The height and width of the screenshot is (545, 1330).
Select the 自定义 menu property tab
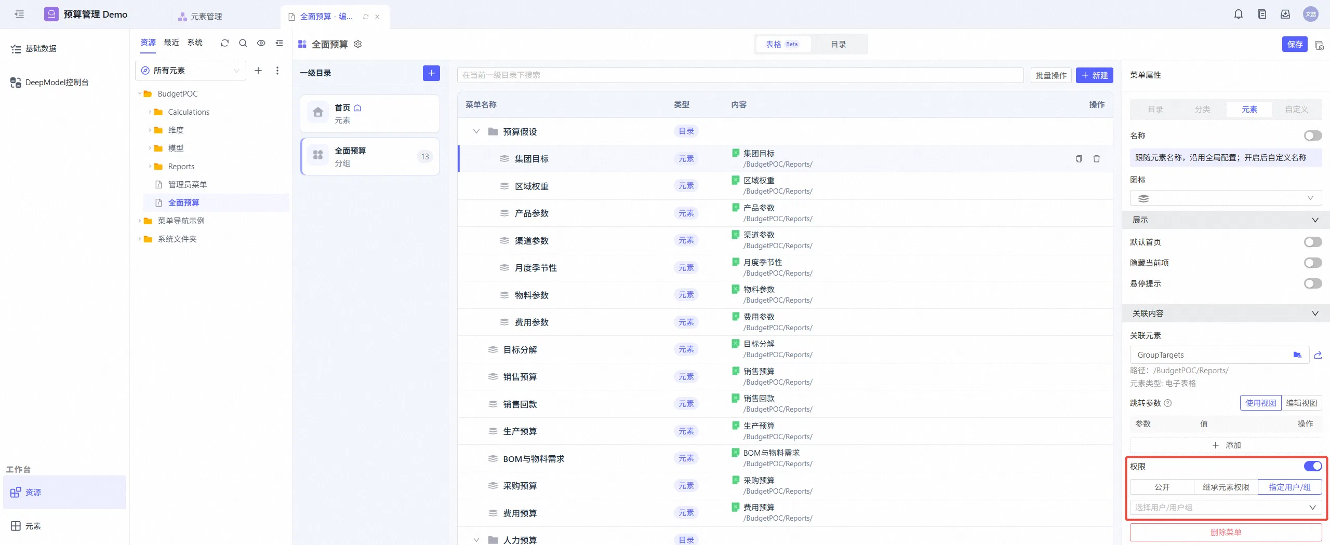pos(1296,110)
